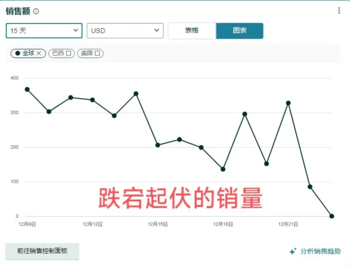Click the 400 y-axis label
350x266 pixels.
(x=14, y=78)
